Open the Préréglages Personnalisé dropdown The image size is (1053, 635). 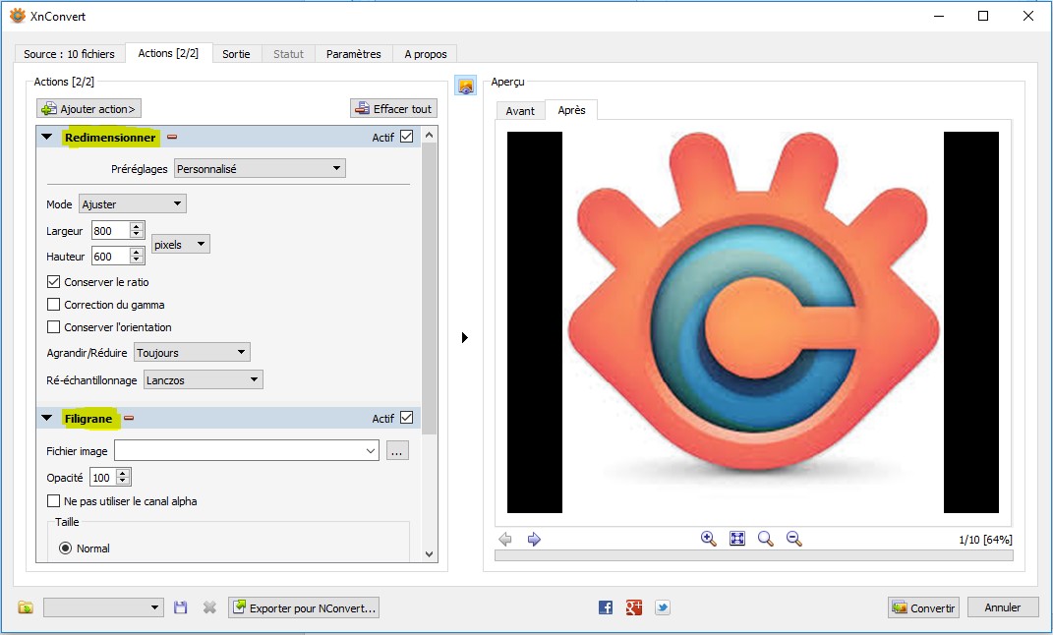click(260, 169)
